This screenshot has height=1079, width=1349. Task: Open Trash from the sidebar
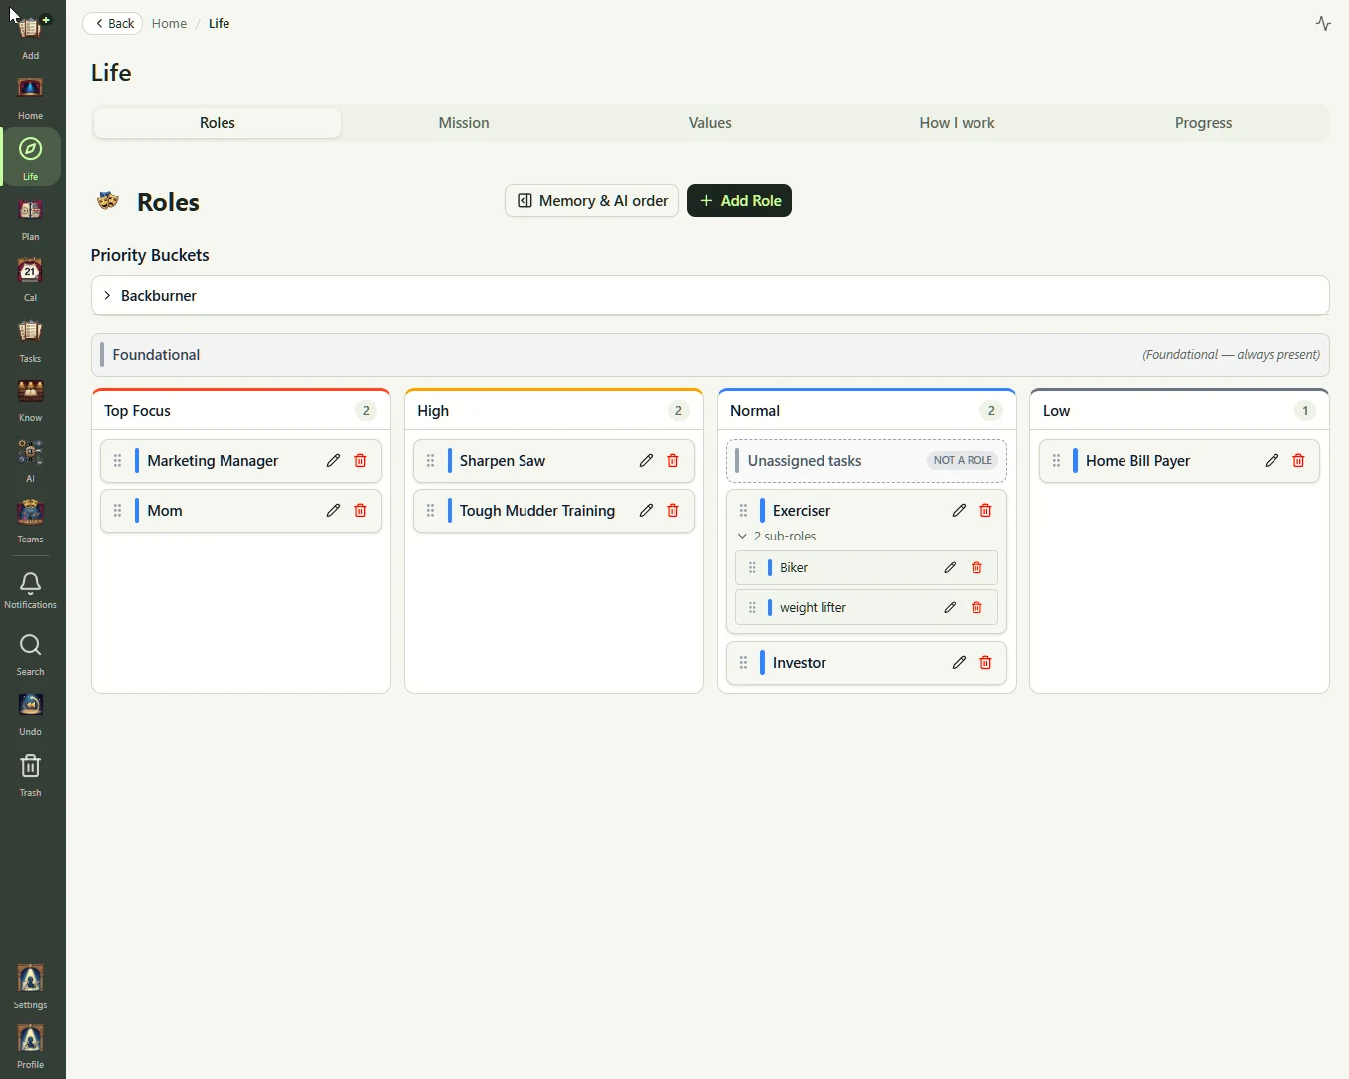(x=30, y=775)
